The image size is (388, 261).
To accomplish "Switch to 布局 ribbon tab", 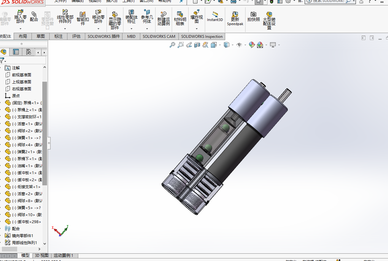I will click(23, 36).
